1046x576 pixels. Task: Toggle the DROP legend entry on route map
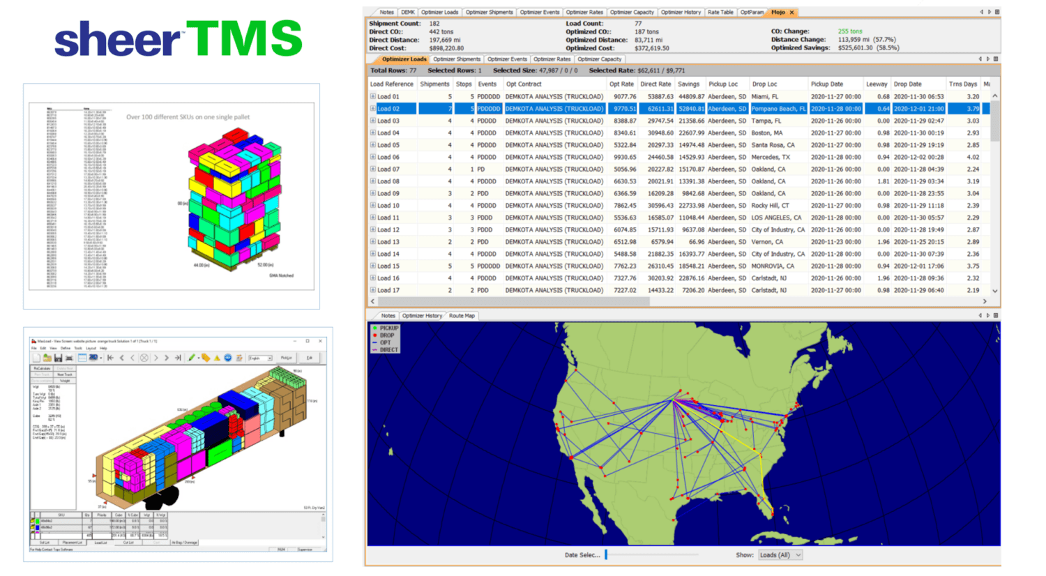[x=387, y=335]
